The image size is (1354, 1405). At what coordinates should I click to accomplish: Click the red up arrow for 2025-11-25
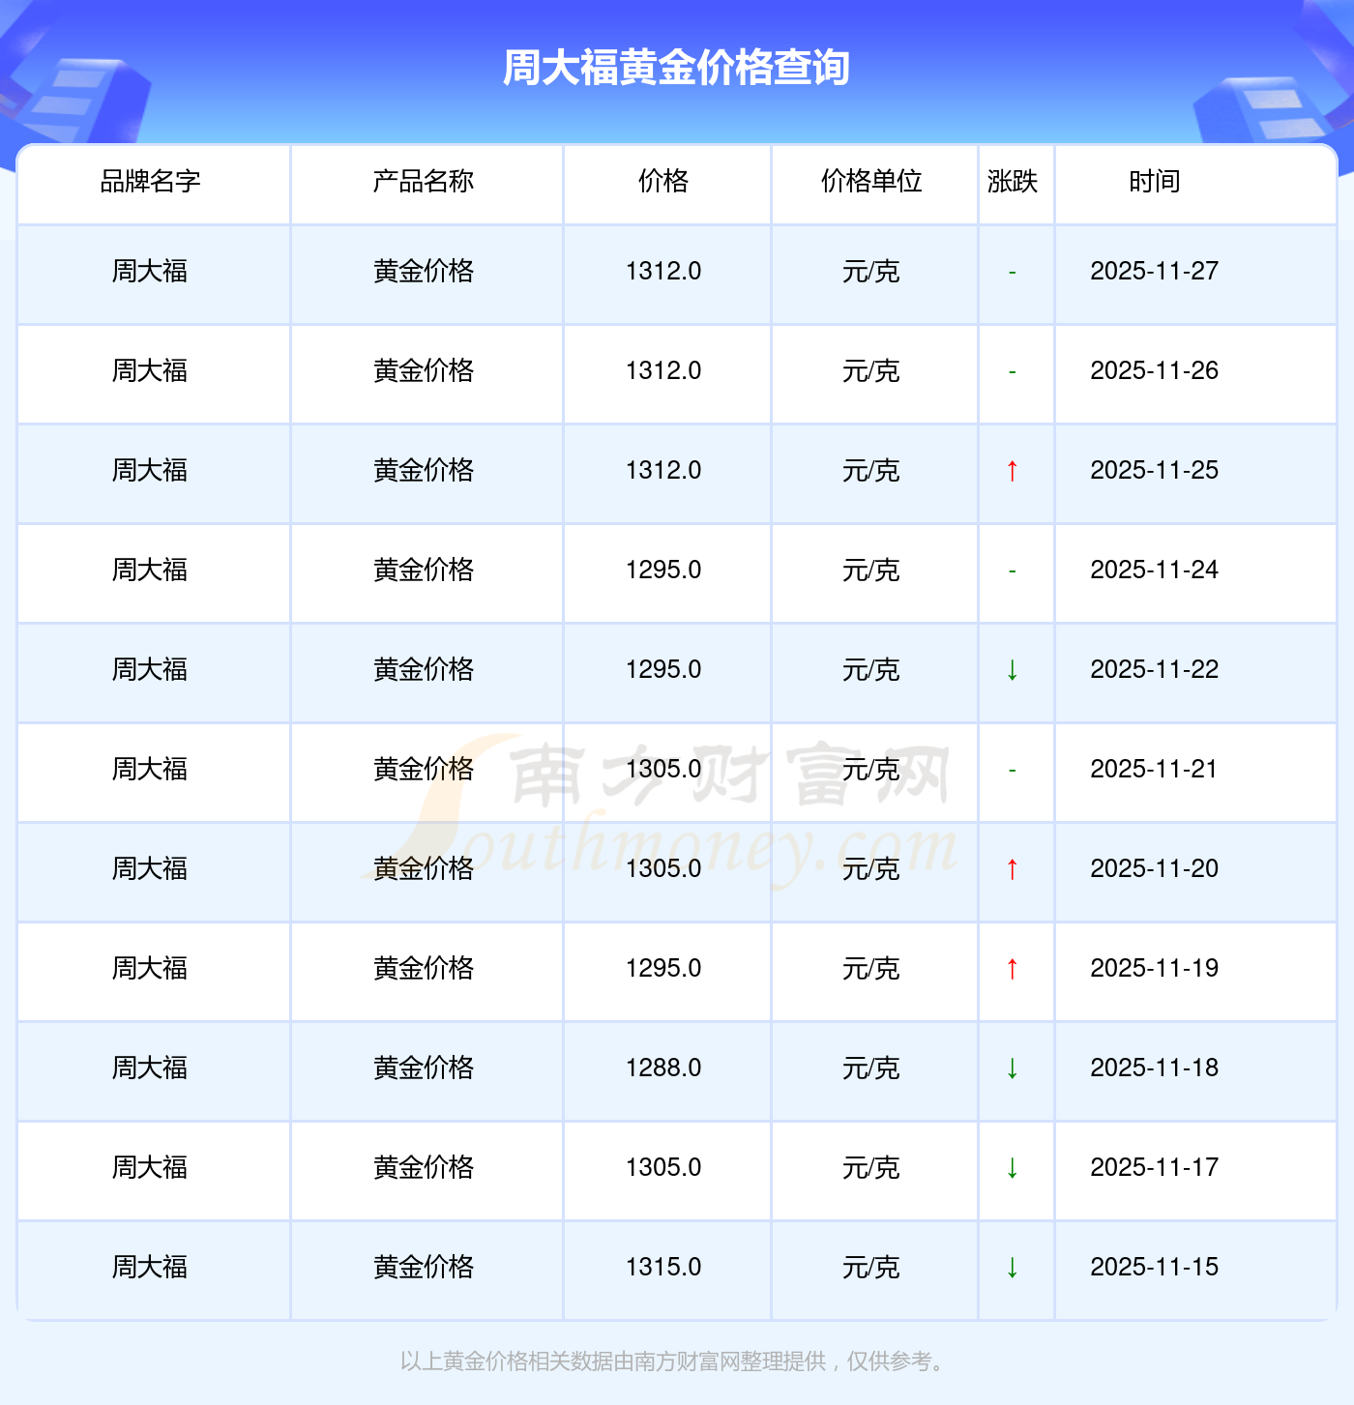click(1012, 471)
